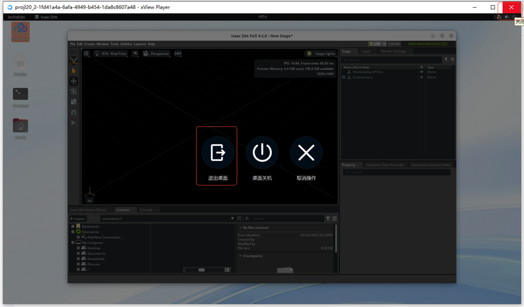Expand the Environment prim
This screenshot has height=307, width=524.
[343, 77]
